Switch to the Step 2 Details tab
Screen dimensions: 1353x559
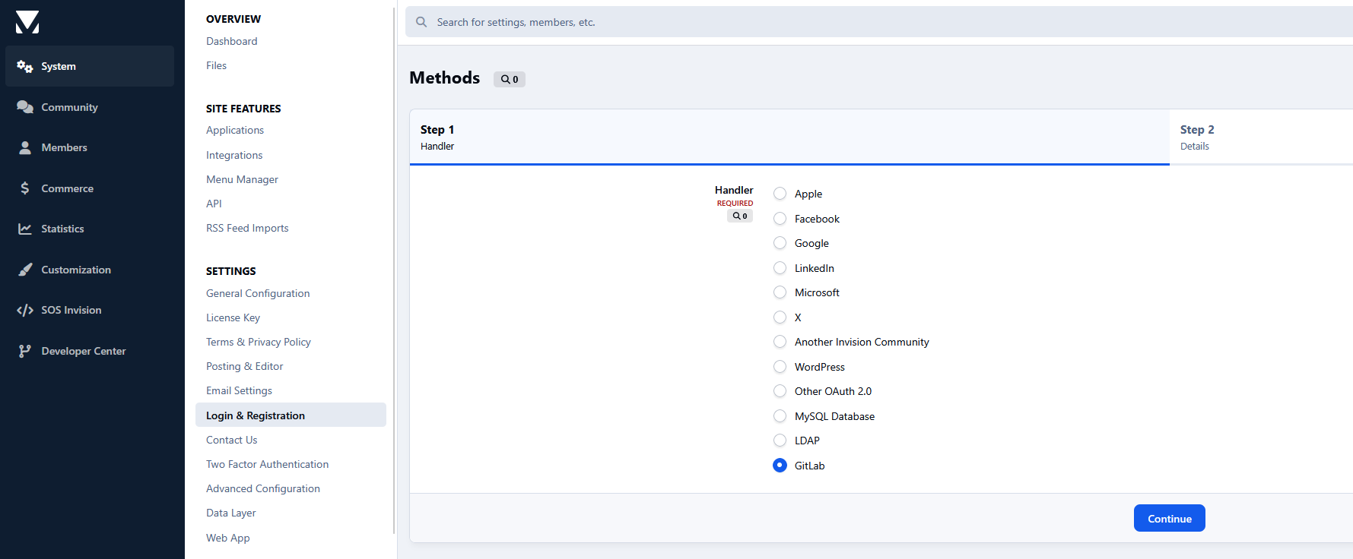coord(1261,137)
